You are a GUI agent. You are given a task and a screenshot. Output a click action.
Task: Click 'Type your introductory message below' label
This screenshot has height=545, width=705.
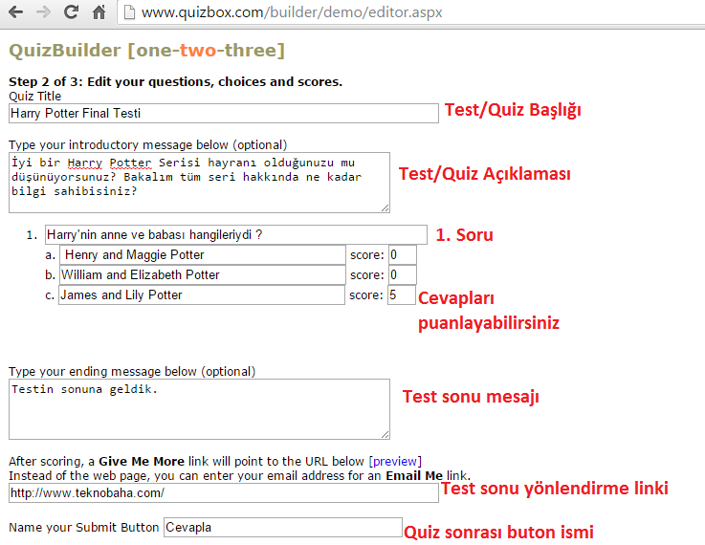tap(148, 145)
